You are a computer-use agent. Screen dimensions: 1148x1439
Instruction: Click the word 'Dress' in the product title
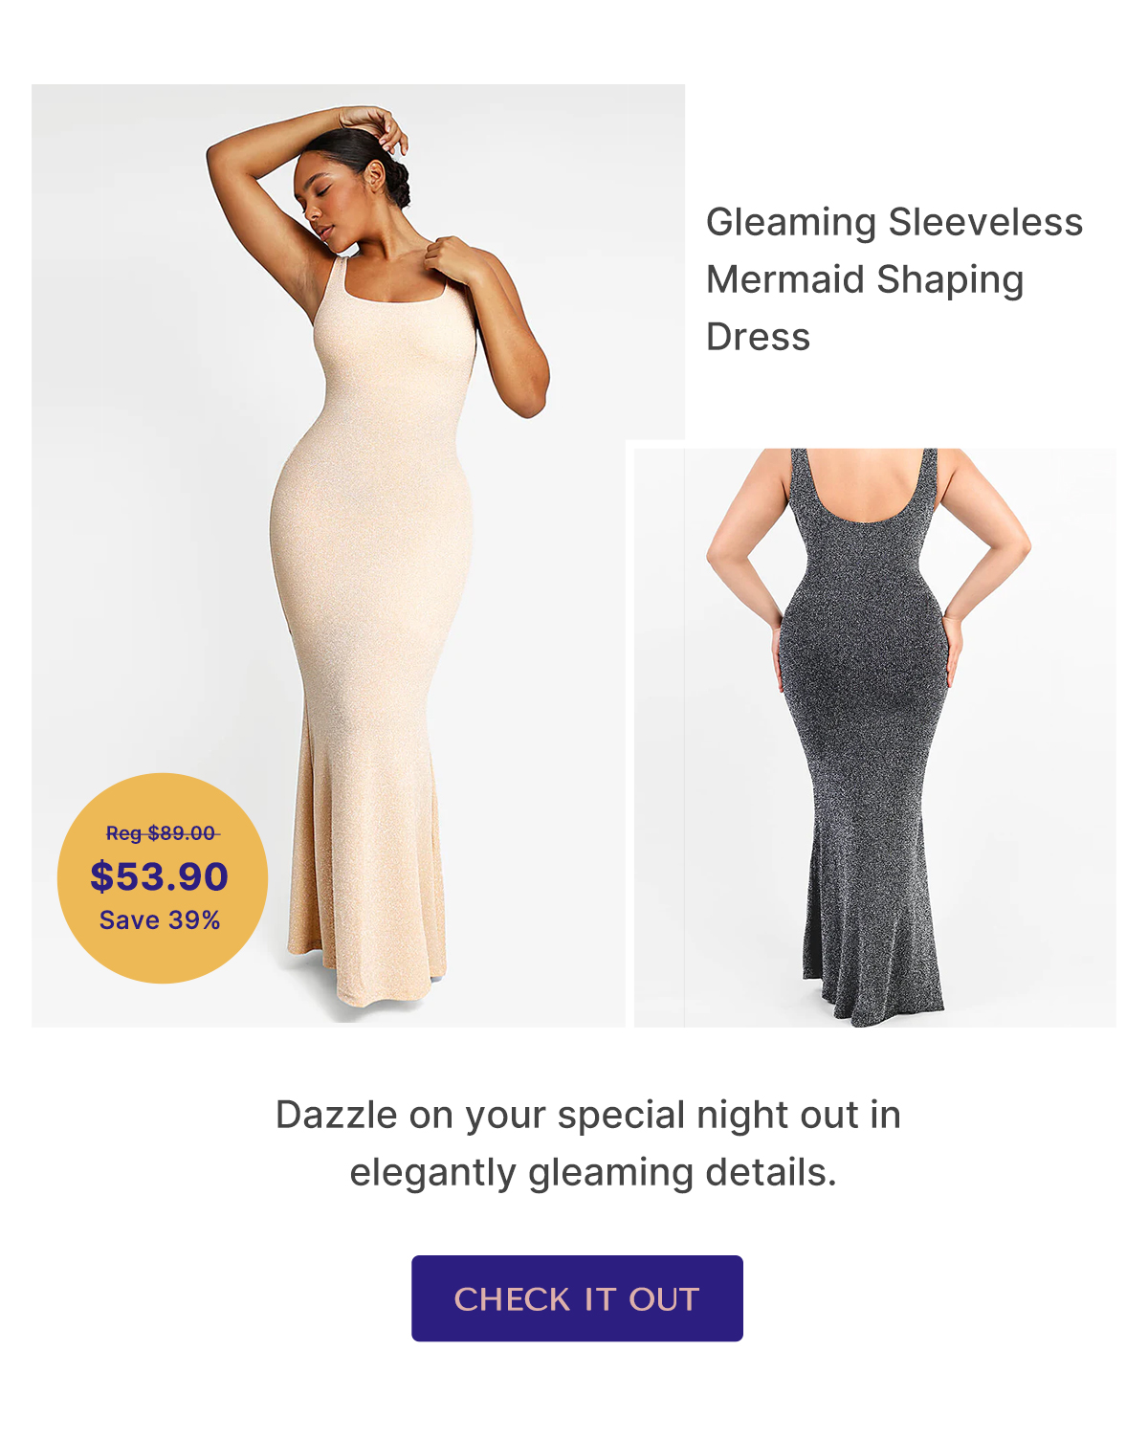click(x=758, y=337)
